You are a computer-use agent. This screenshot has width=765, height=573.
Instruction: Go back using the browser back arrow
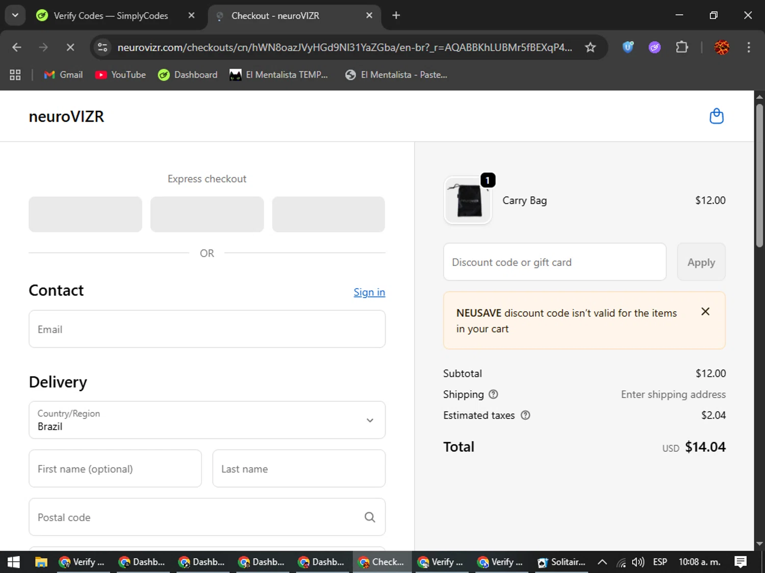point(17,47)
